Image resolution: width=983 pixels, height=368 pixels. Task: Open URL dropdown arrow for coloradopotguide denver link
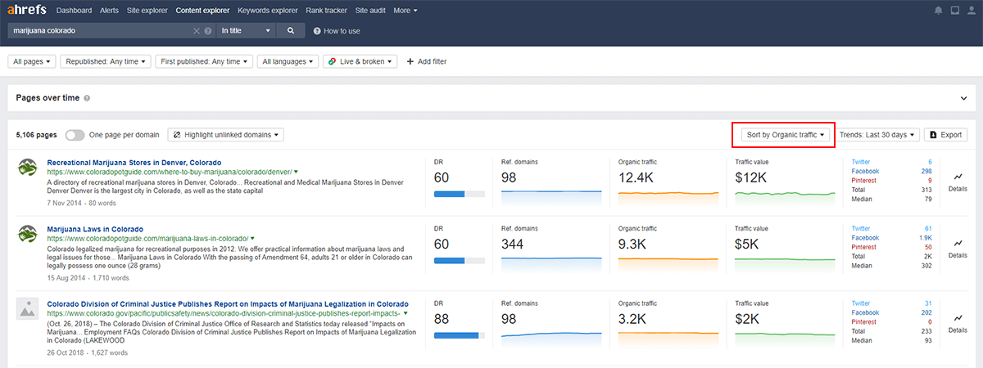coord(296,173)
